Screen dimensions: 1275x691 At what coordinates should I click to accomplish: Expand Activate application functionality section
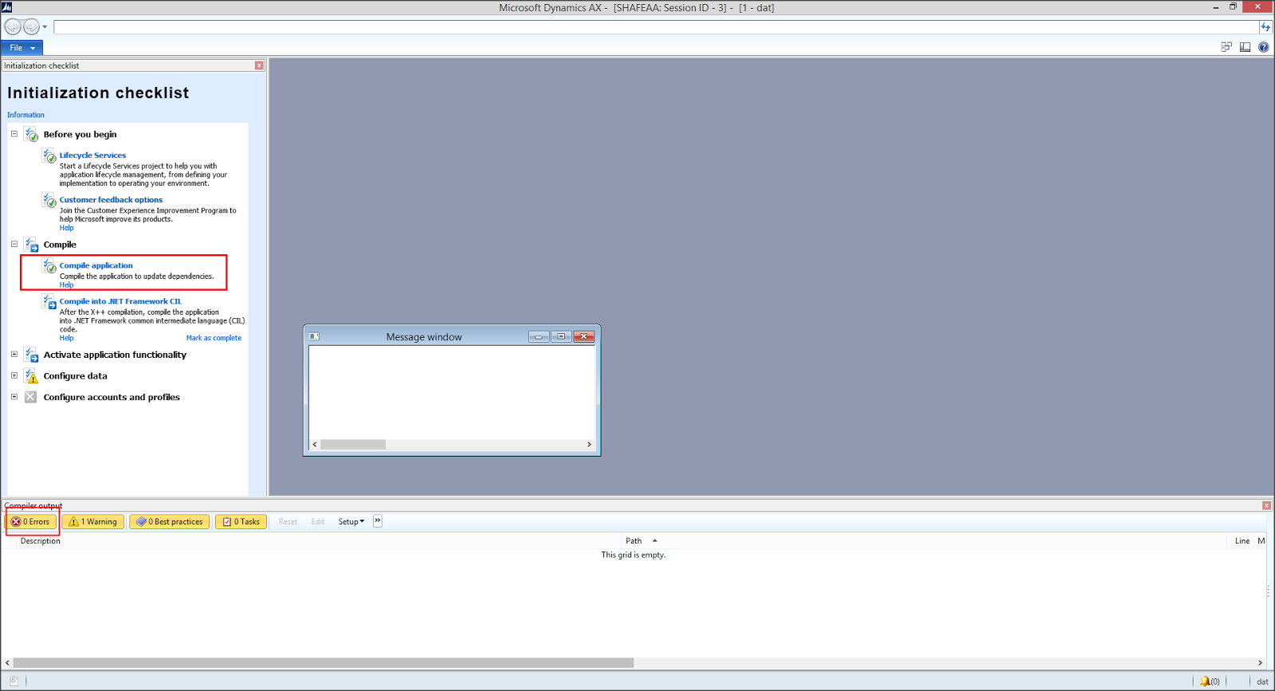tap(14, 354)
